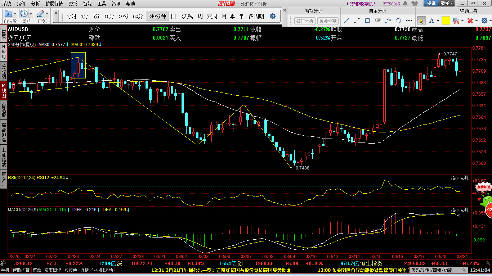
Task: Select the ellipse drawing tool
Action: click(x=399, y=21)
